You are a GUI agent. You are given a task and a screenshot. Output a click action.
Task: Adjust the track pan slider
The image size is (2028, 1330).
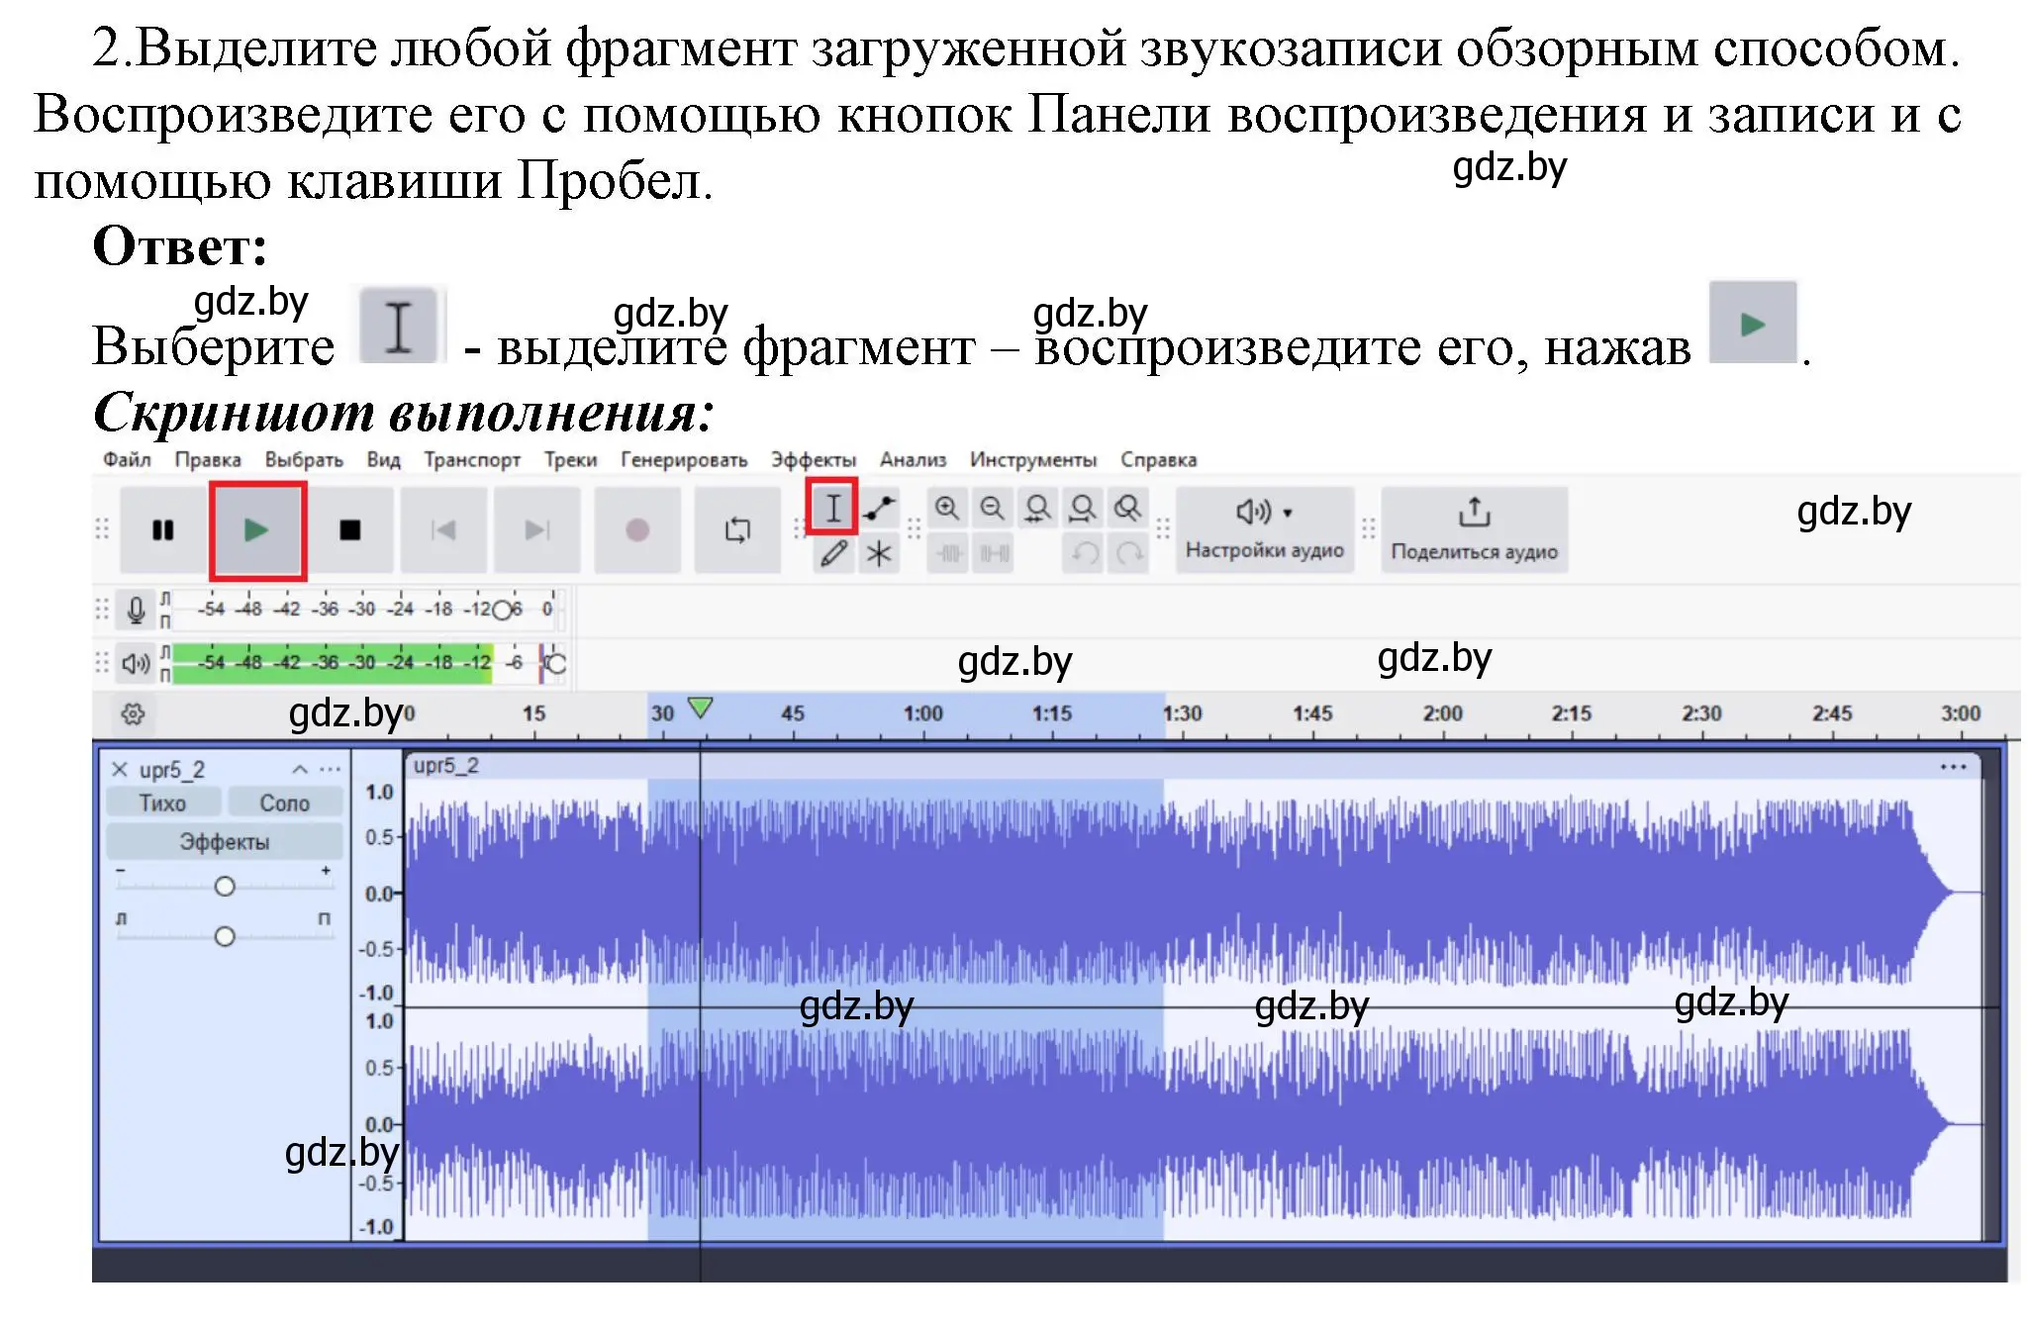225,936
